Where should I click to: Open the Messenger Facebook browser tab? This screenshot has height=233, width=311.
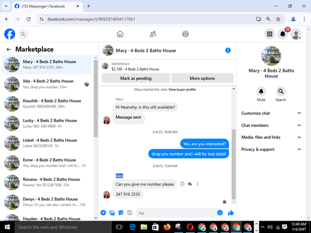pos(47,6)
